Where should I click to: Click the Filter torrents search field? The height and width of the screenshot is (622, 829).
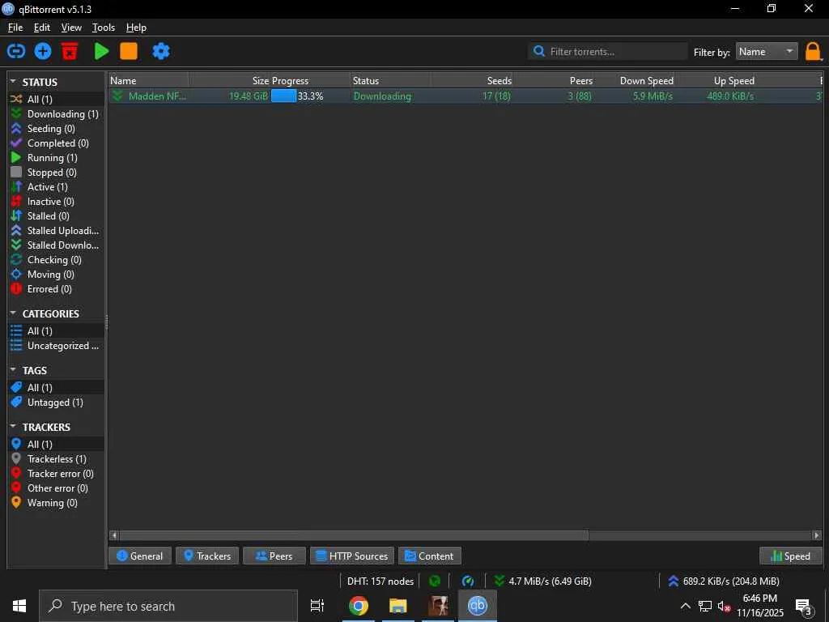(608, 51)
